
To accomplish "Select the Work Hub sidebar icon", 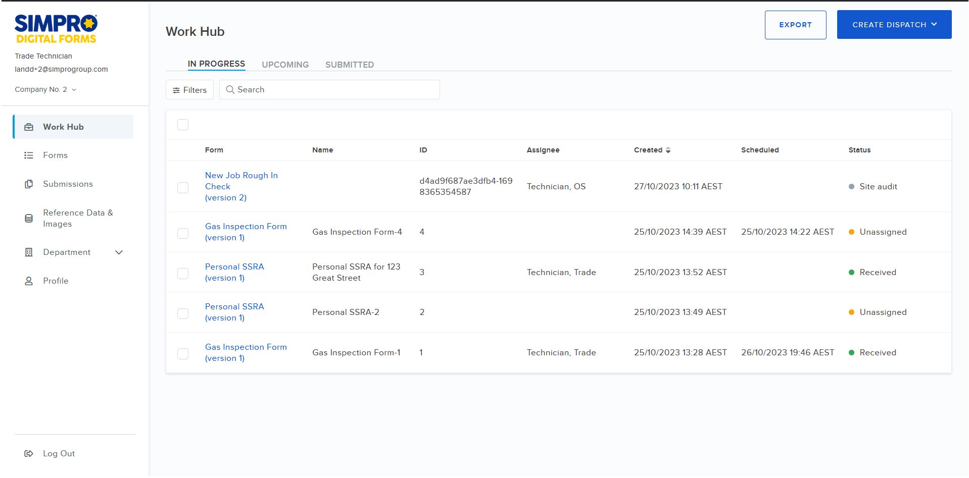I will [29, 127].
